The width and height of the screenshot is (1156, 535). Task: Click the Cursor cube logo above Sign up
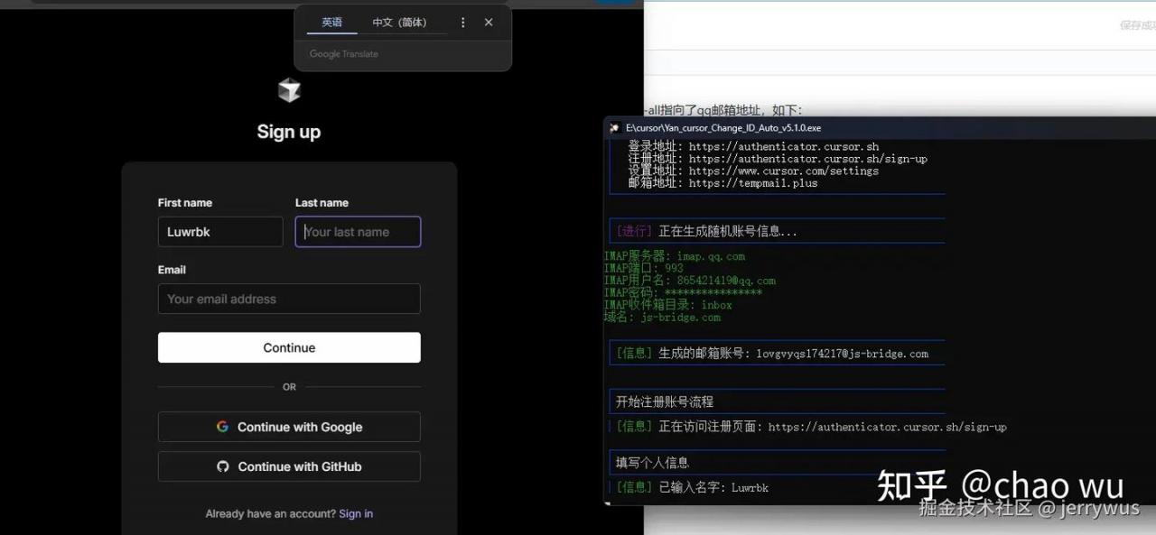pyautogui.click(x=289, y=90)
